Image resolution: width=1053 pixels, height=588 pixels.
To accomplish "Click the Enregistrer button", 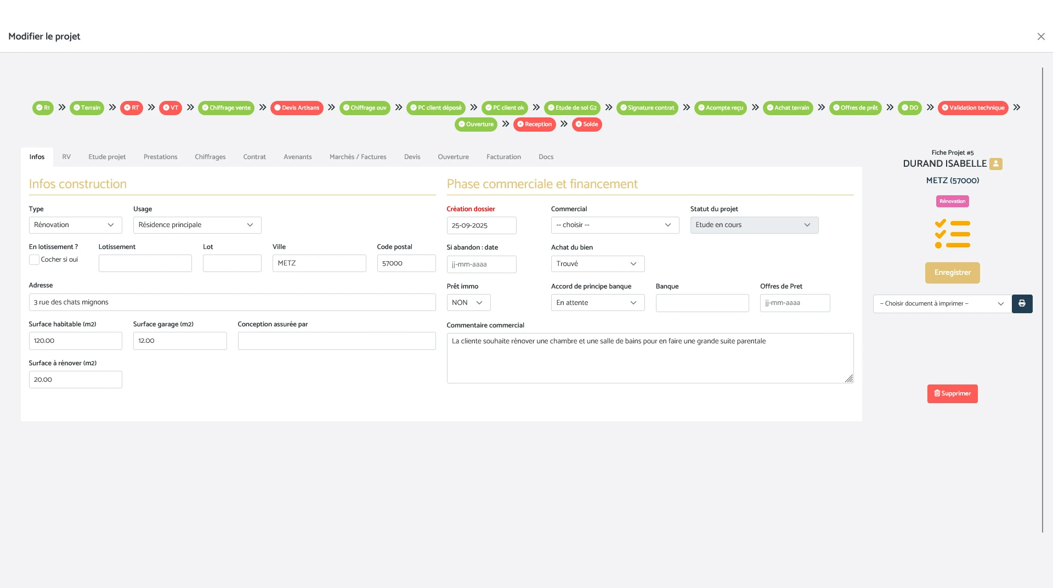I will pyautogui.click(x=952, y=273).
